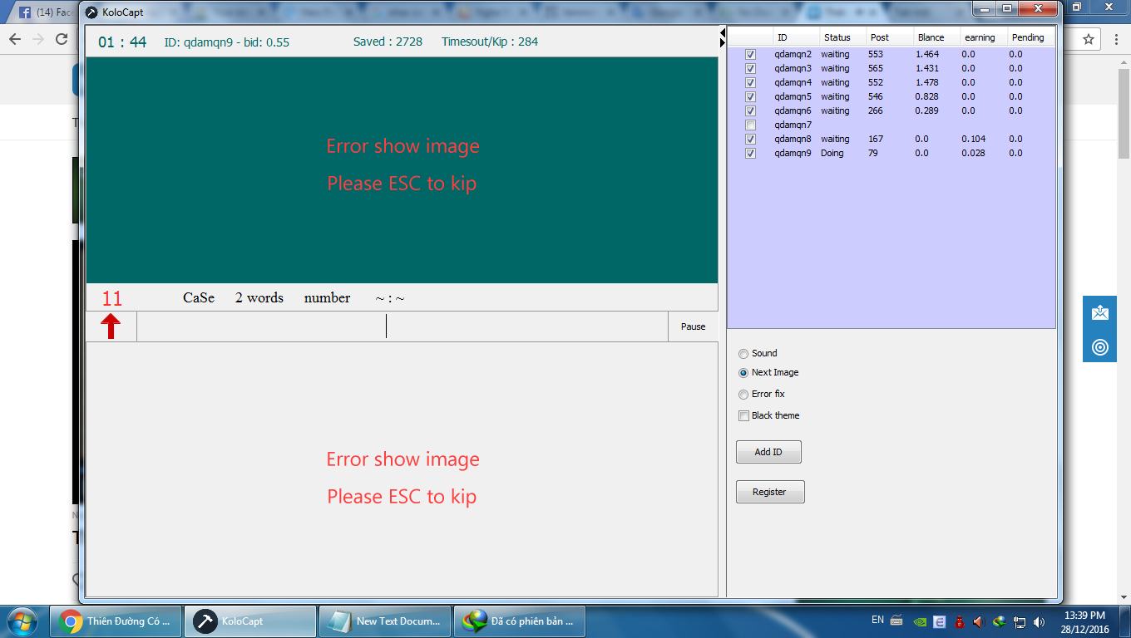1131x638 pixels.
Task: Click the blue envelope icon on the web page
Action: point(1100,312)
